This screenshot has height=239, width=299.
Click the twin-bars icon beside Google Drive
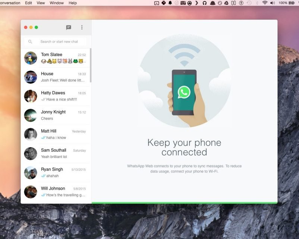[x=233, y=3]
